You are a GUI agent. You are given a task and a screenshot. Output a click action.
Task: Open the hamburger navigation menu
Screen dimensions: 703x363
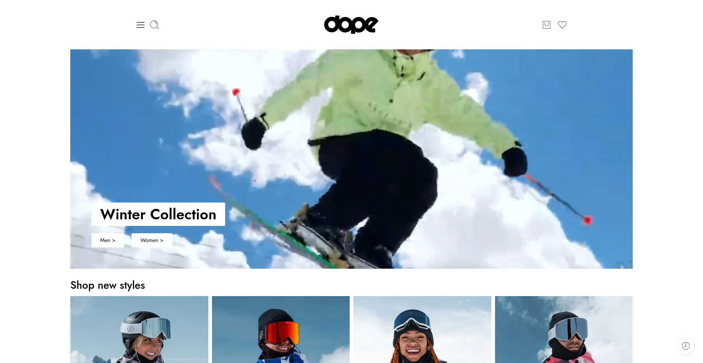click(x=141, y=25)
